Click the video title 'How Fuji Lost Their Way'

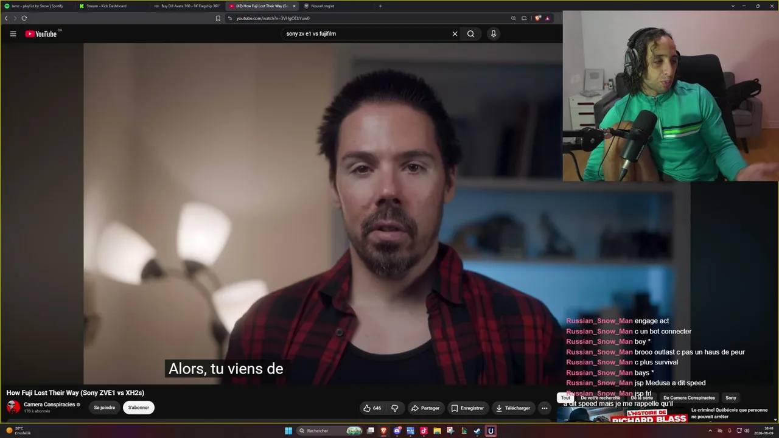[75, 393]
